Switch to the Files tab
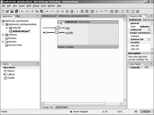The width and height of the screenshot is (154, 115). tap(18, 16)
